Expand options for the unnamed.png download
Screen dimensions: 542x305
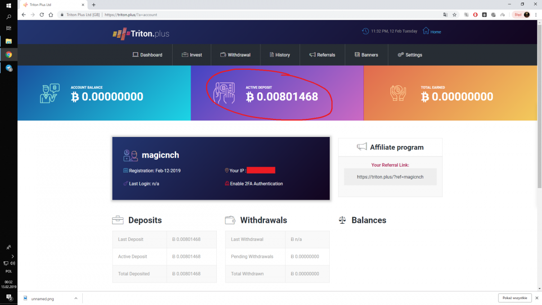pos(76,298)
